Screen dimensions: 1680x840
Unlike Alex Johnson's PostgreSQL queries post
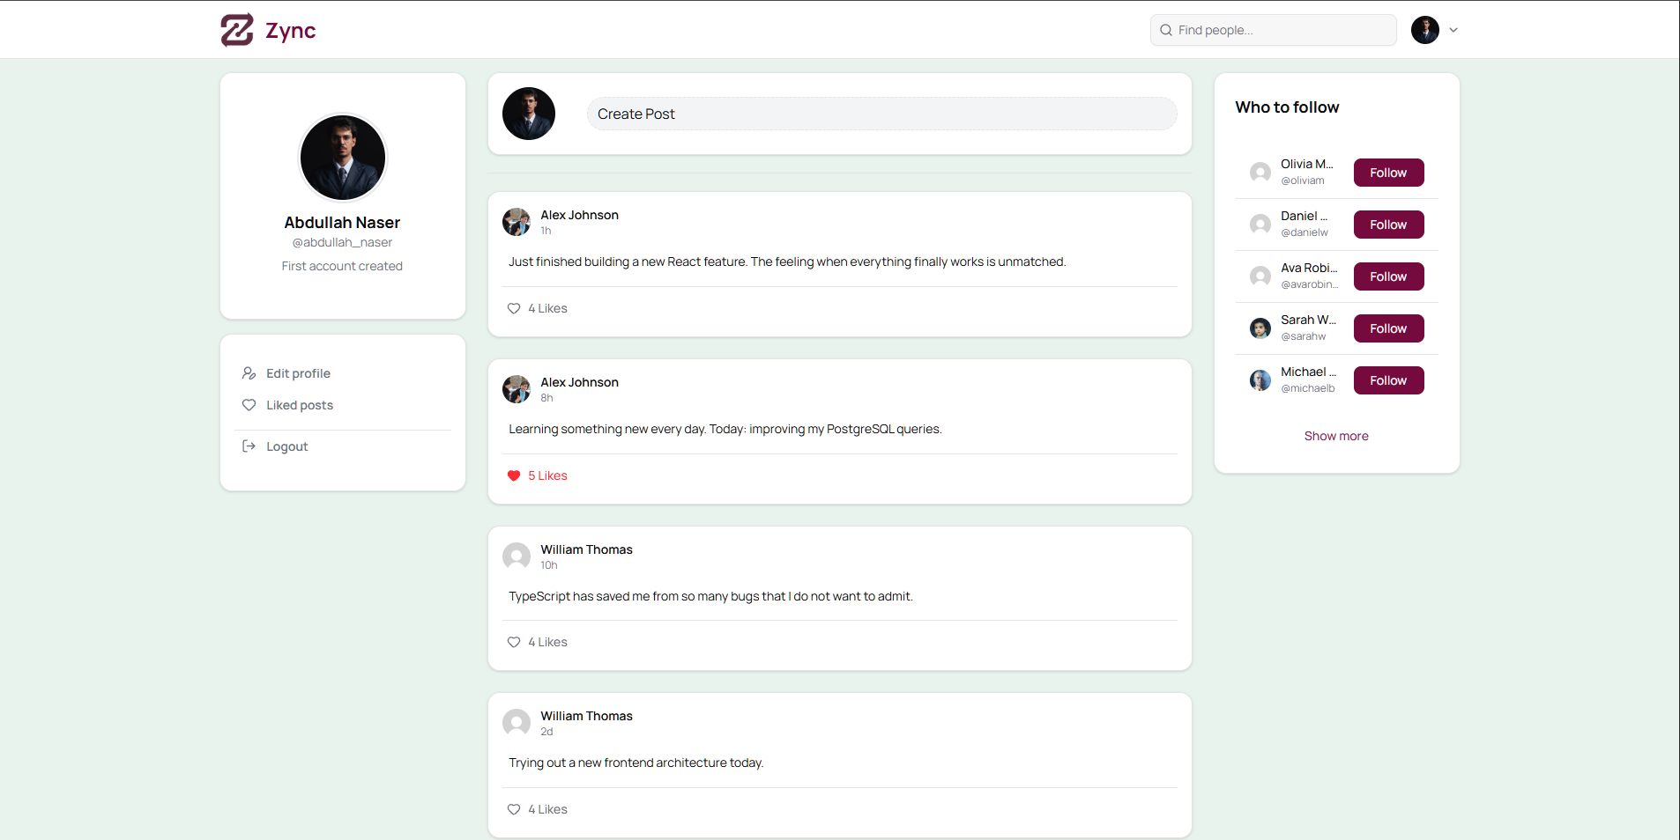tap(514, 475)
